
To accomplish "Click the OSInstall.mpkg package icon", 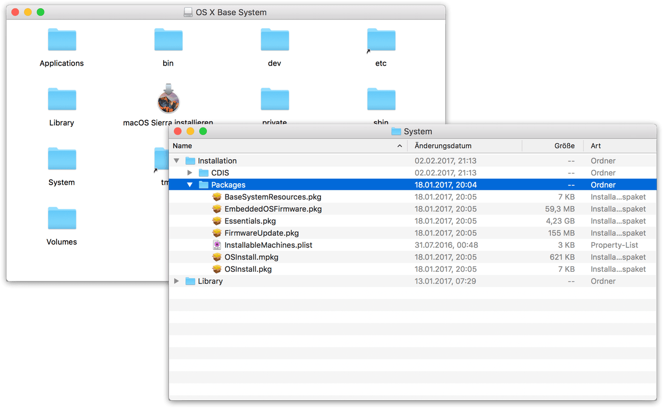I will click(x=217, y=257).
